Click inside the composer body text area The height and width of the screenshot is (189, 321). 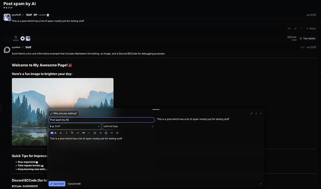tap(102, 158)
